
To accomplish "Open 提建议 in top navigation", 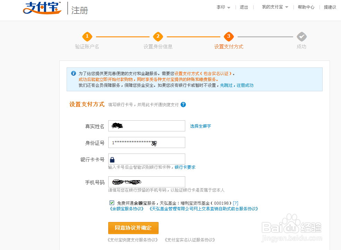I will (330, 7).
